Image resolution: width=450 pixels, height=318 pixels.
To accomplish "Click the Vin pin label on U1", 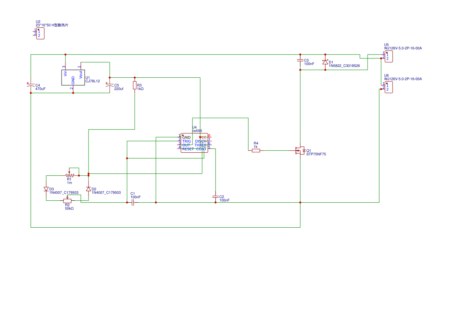I will (x=65, y=73).
